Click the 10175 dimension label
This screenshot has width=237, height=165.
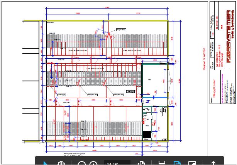138,13
